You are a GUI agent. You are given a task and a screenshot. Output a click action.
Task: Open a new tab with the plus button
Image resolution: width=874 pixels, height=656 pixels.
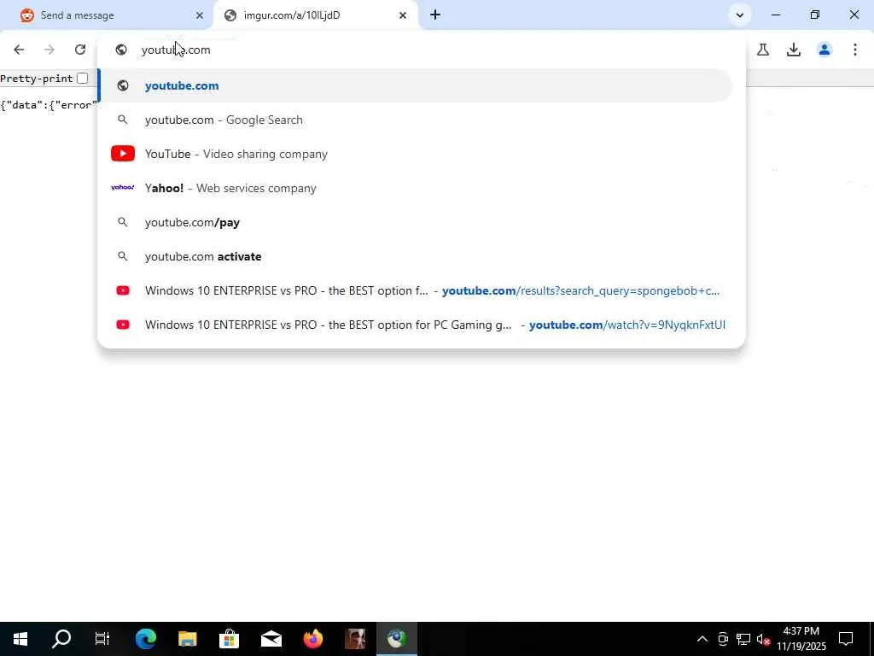(435, 15)
